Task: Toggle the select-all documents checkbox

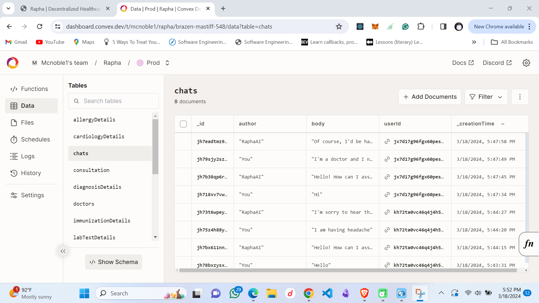Action: click(x=183, y=124)
